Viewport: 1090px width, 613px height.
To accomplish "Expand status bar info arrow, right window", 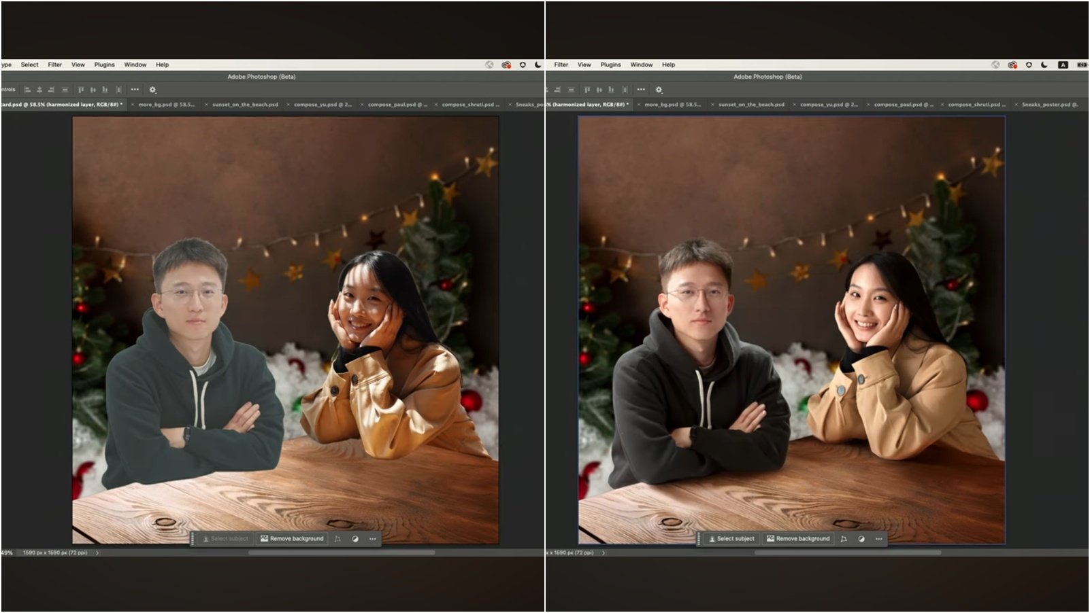I will point(603,553).
